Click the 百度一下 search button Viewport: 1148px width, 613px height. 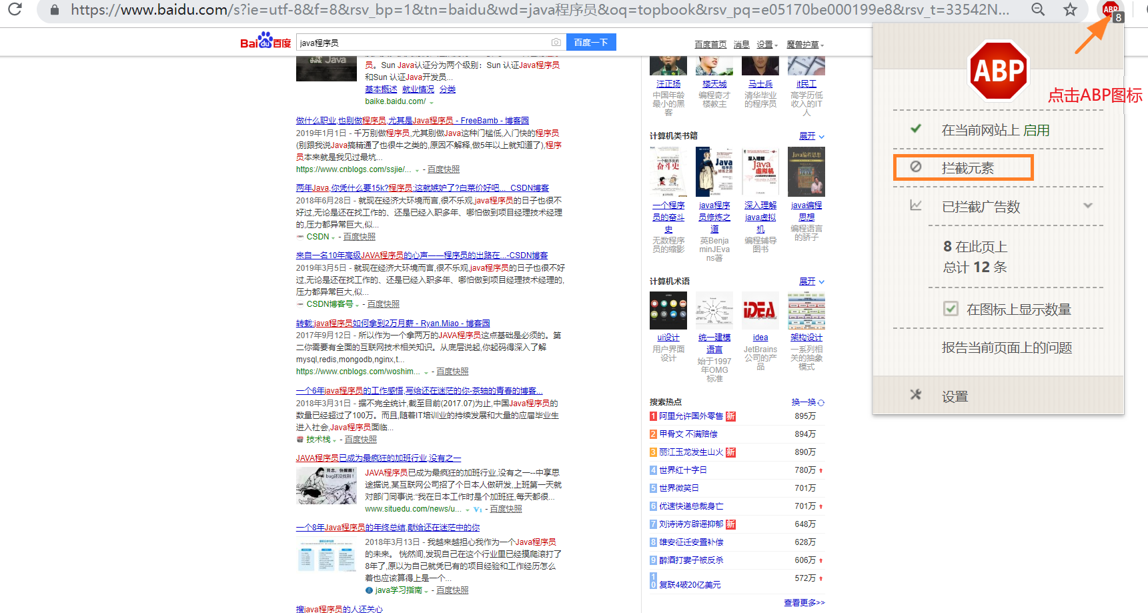[x=591, y=41]
